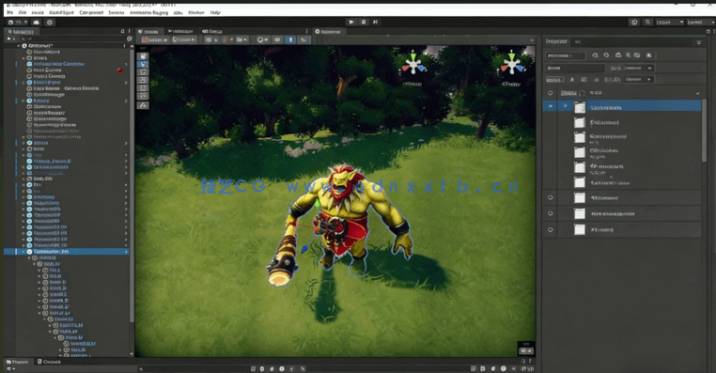Click the first text field at the top of the Inspector
The height and width of the screenshot is (373, 716).
point(566,55)
